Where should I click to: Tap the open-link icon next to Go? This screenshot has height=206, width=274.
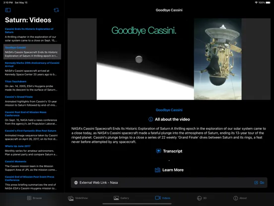[256, 183]
